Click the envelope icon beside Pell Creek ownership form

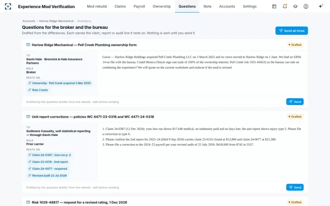coord(28,45)
